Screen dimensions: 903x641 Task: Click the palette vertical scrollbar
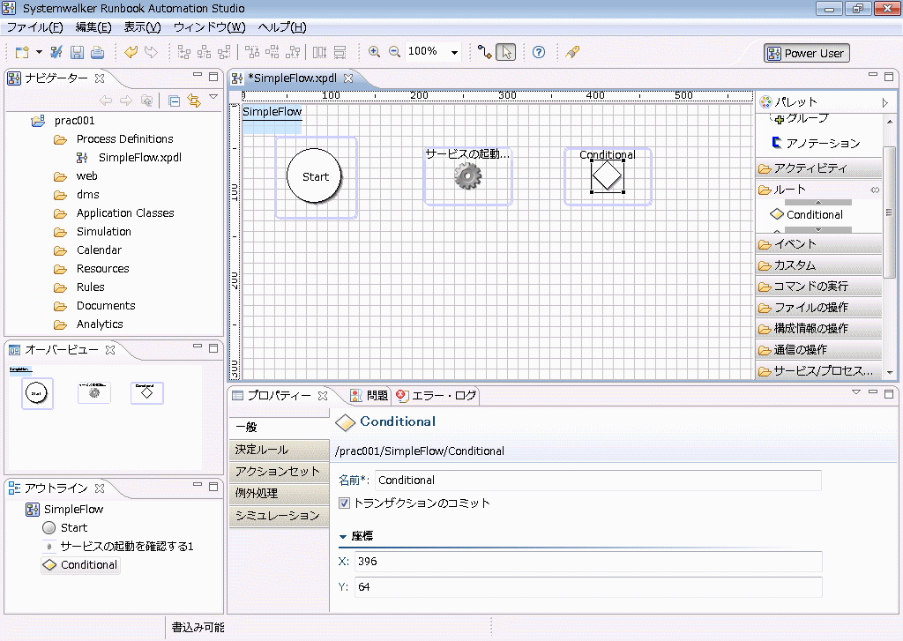pos(890,213)
